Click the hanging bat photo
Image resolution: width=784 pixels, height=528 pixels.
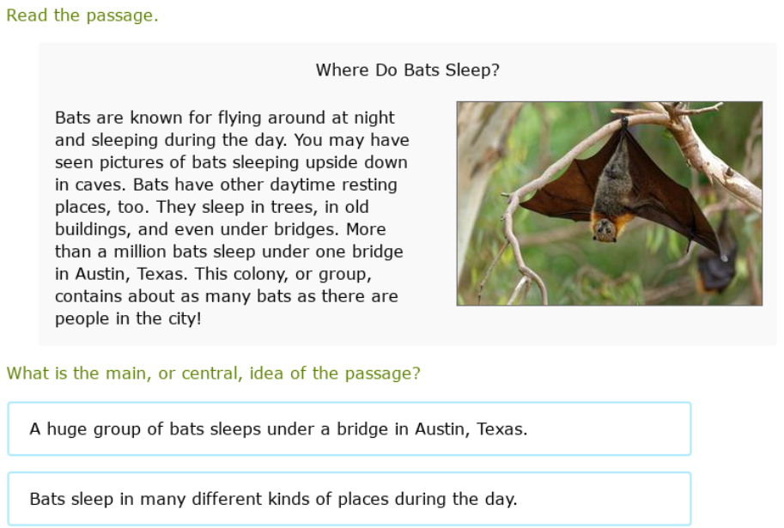point(609,203)
